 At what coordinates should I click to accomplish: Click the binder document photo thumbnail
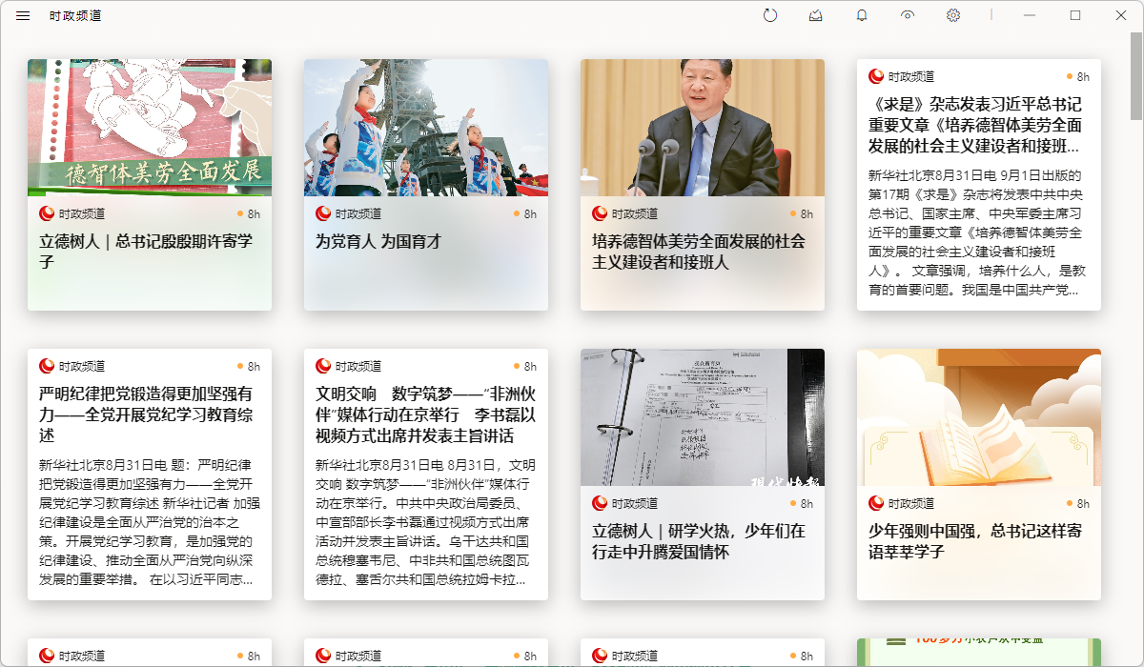(x=703, y=417)
